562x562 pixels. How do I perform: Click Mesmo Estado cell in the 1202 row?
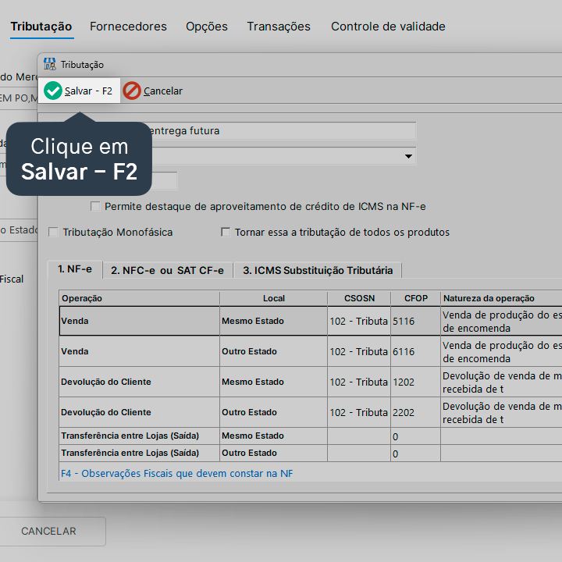pyautogui.click(x=273, y=382)
